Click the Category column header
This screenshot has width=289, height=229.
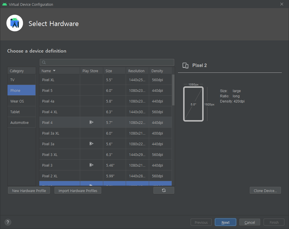[x=22, y=71]
